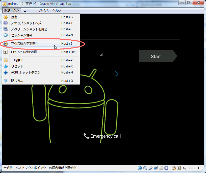Pause the VM with 一時停止
This screenshot has height=173, width=206.
click(x=41, y=60)
